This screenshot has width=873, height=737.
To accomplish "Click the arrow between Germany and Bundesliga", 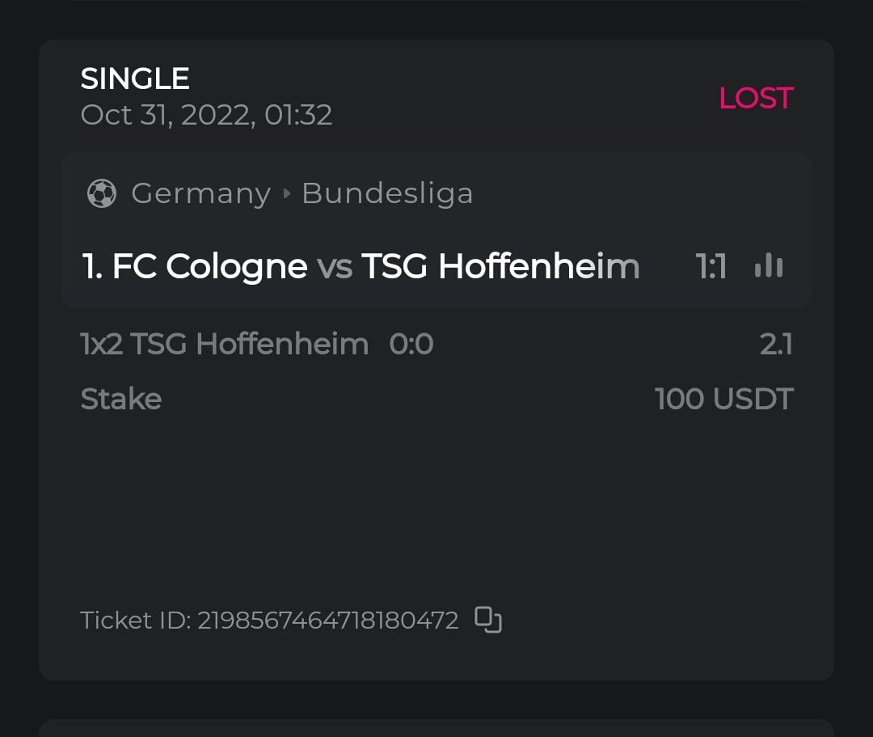I will click(x=286, y=194).
